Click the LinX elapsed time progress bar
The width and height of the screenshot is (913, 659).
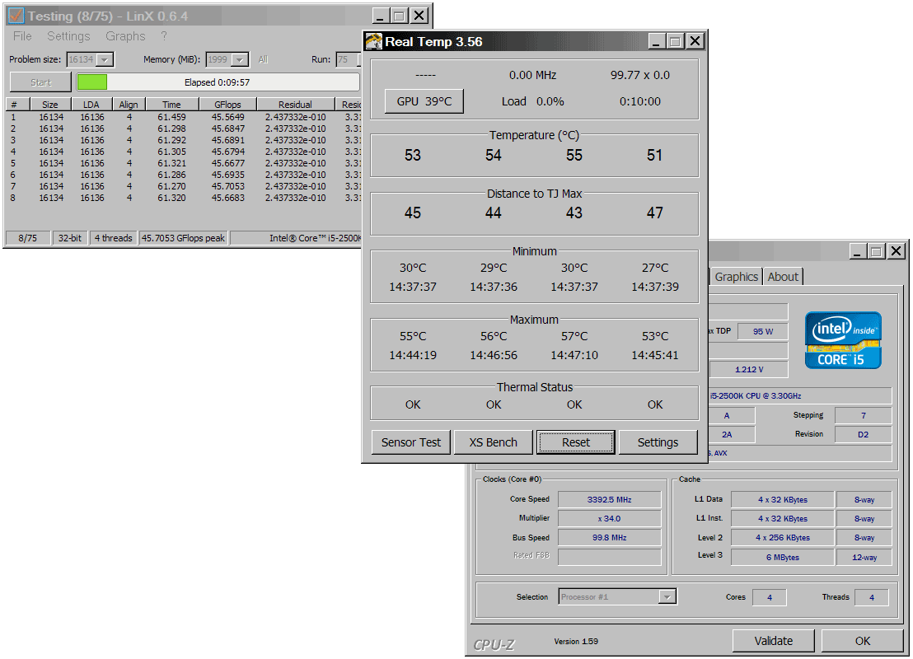point(218,82)
